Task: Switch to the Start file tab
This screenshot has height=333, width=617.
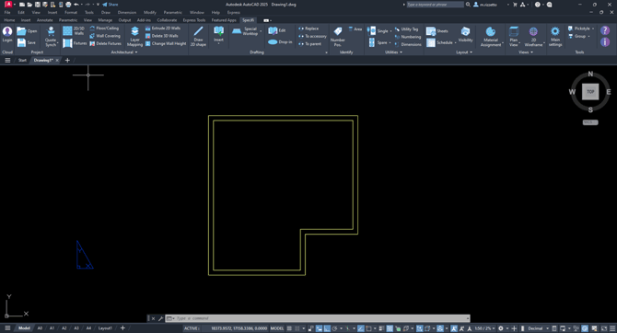Action: click(x=22, y=60)
